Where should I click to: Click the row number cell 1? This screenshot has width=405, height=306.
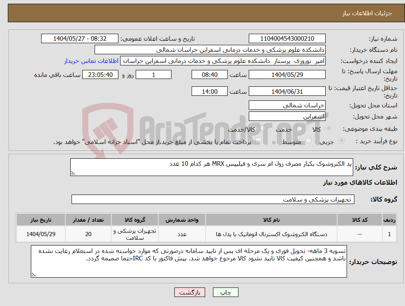pos(389,234)
